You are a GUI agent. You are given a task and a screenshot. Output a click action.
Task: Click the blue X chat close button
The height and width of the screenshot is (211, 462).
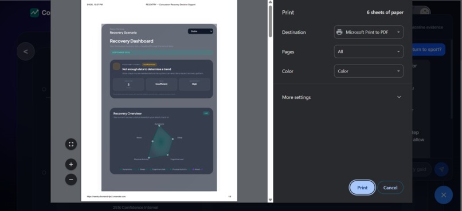[x=444, y=195]
